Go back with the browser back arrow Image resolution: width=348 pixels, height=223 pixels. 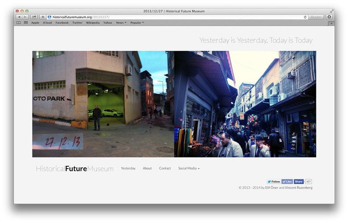[x=19, y=17]
